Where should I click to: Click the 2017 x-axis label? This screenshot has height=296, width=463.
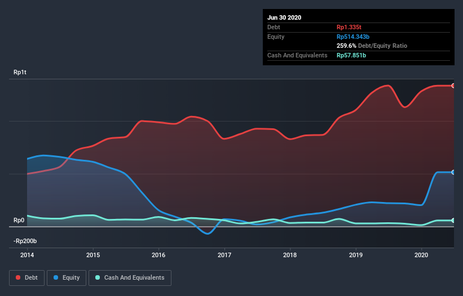click(x=224, y=255)
